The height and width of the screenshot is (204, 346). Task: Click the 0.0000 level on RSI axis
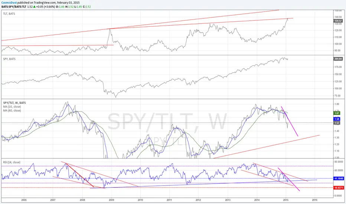(339, 195)
